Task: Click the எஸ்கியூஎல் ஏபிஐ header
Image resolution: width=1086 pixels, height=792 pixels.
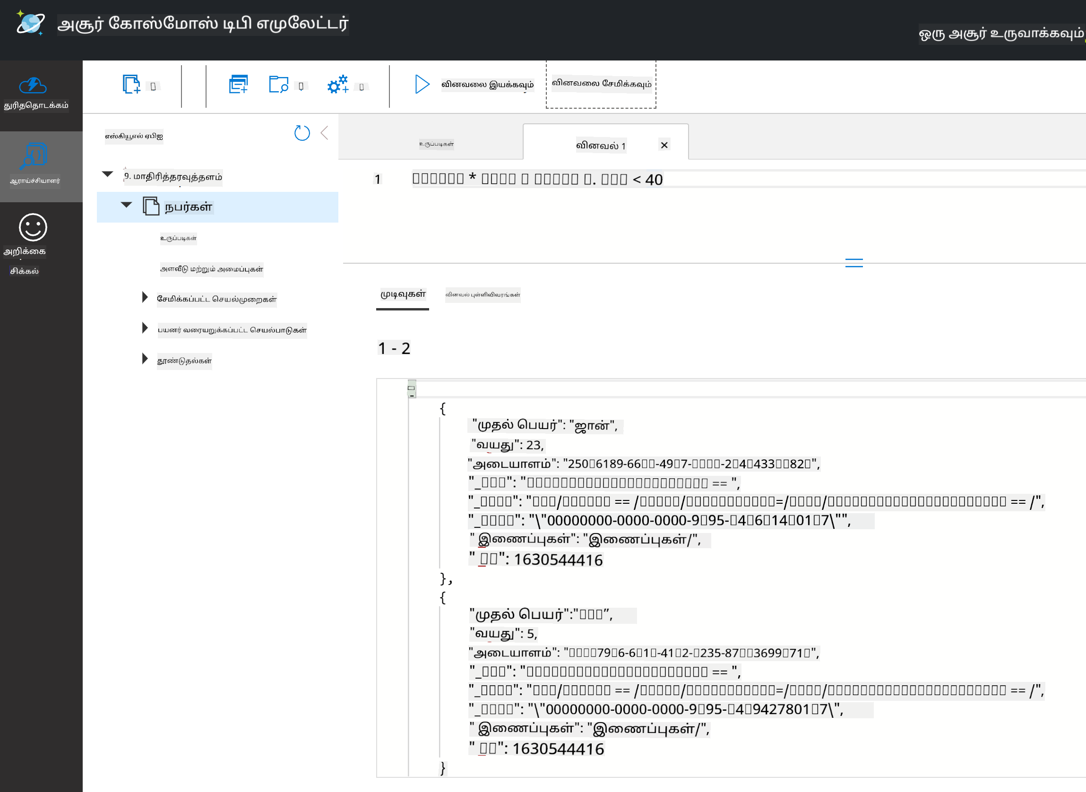Action: 134,136
